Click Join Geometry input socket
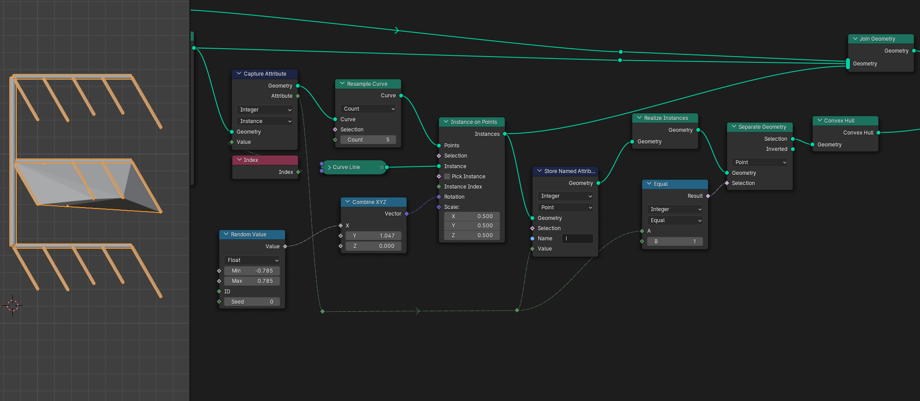This screenshot has width=920, height=401. pos(848,64)
